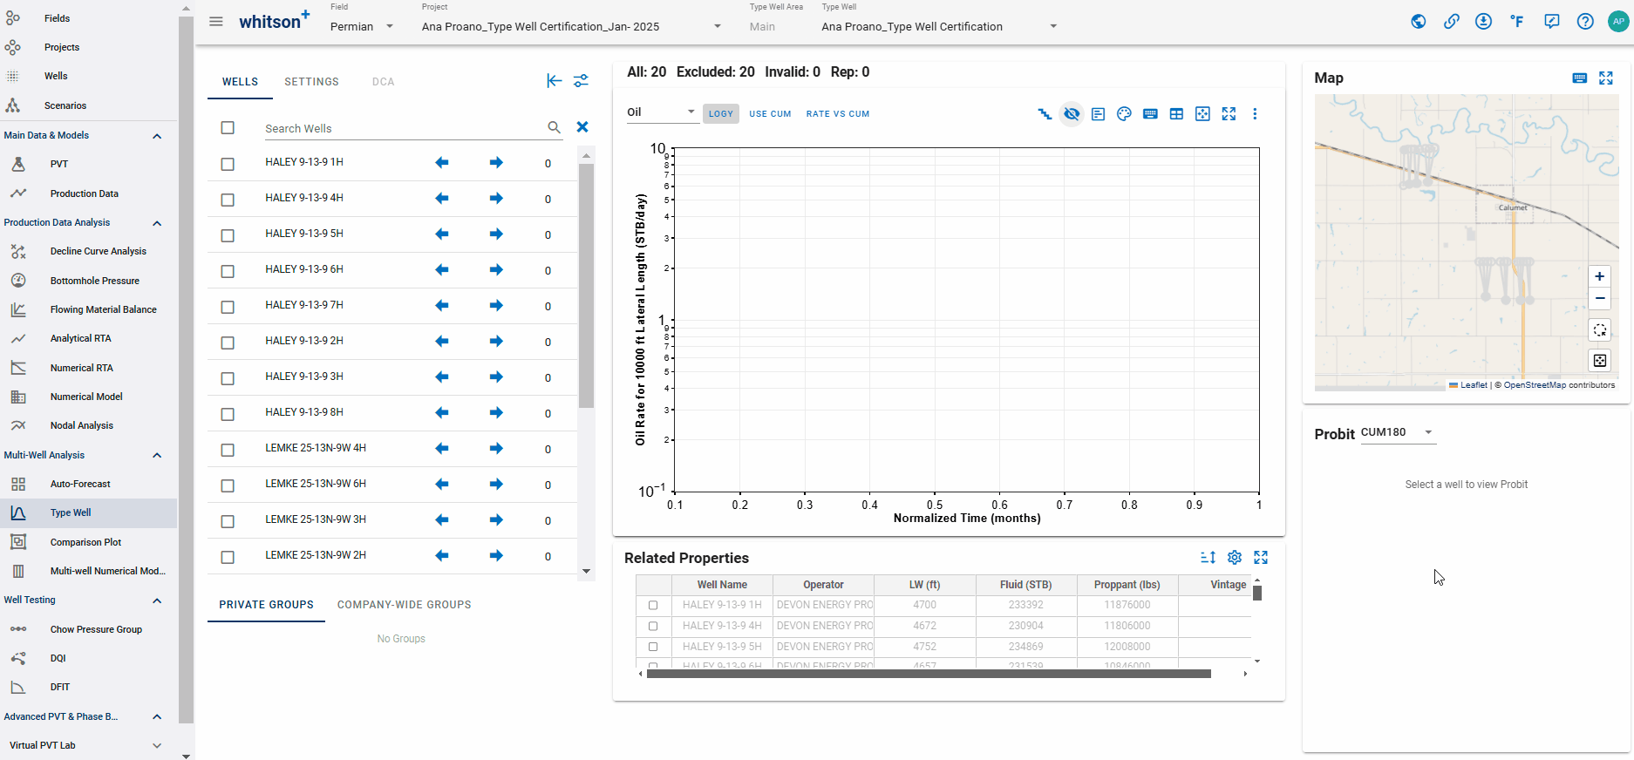
Task: Click the download circle icon in top bar
Action: coord(1483,22)
